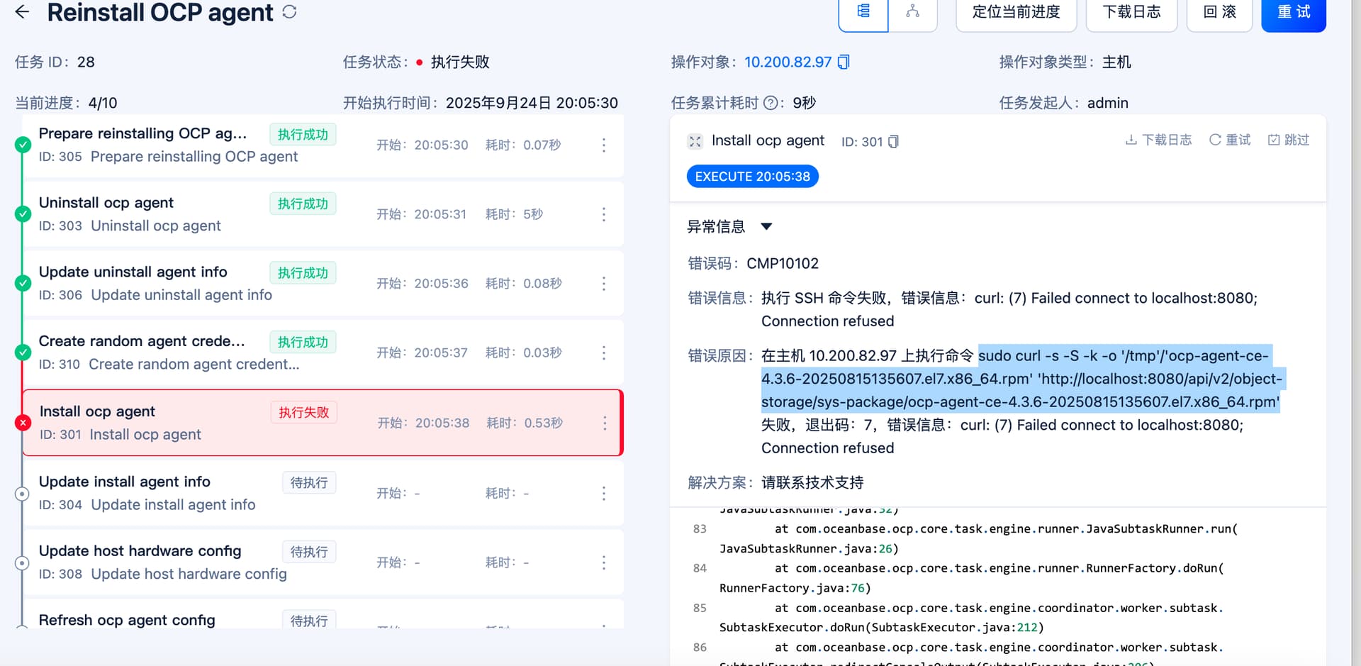Click 待执行 badge on Update install agent info
1361x666 pixels.
(309, 483)
